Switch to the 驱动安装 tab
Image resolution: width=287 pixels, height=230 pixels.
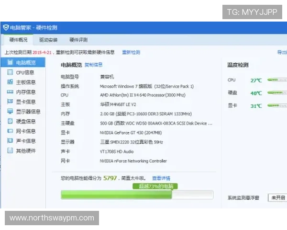(48, 40)
